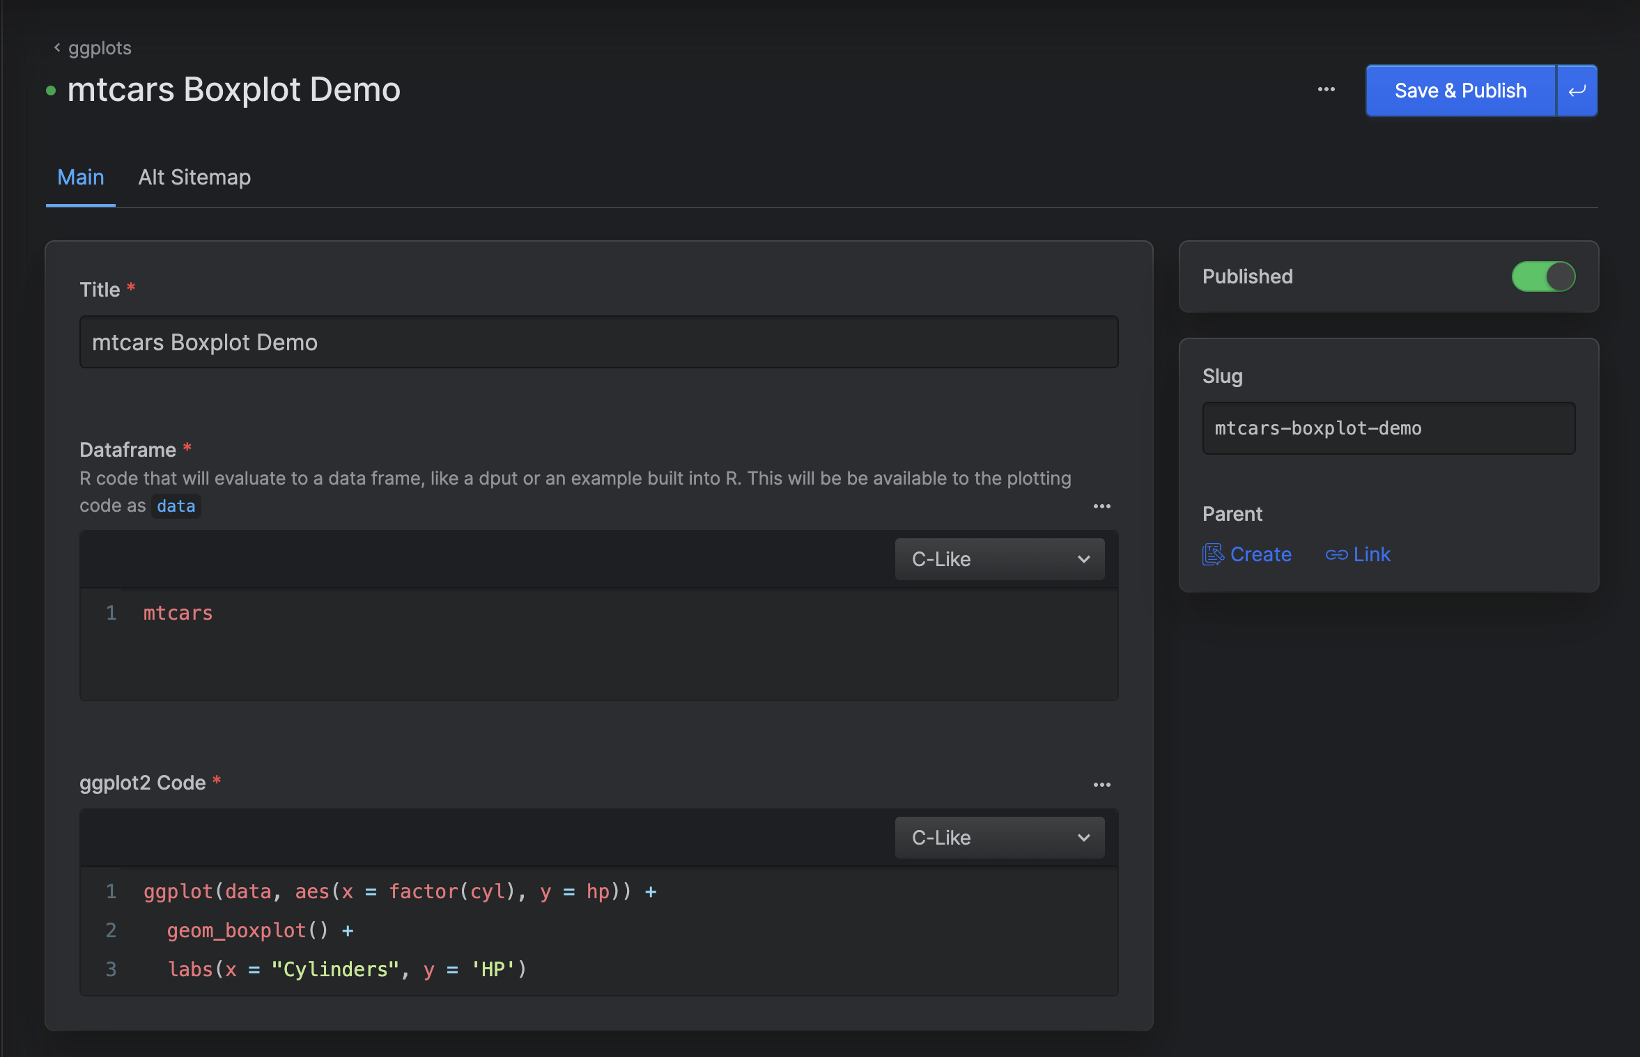Screen dimensions: 1640x1057
Task: Switch to the Alt Sitemap tab
Action: coord(194,178)
